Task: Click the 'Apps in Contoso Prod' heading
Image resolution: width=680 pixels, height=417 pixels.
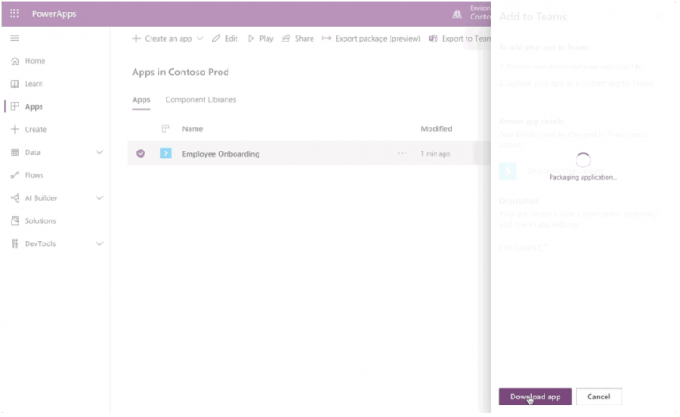Action: (181, 72)
